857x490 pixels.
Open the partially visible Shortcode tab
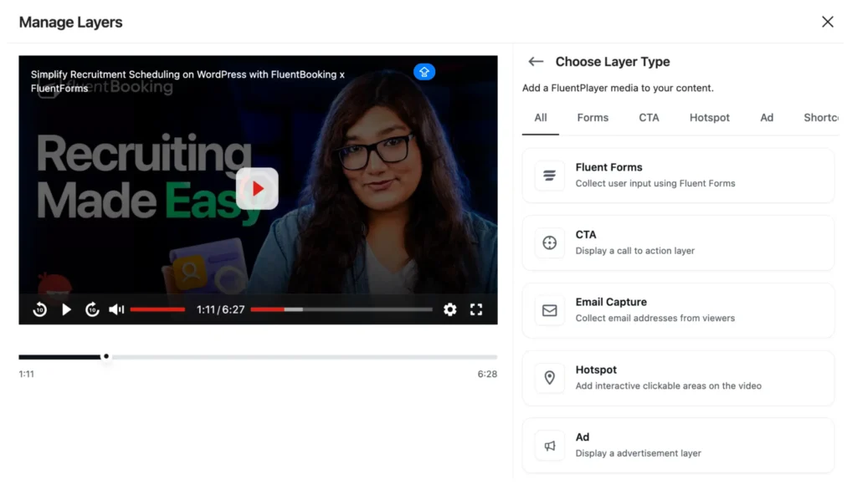820,118
